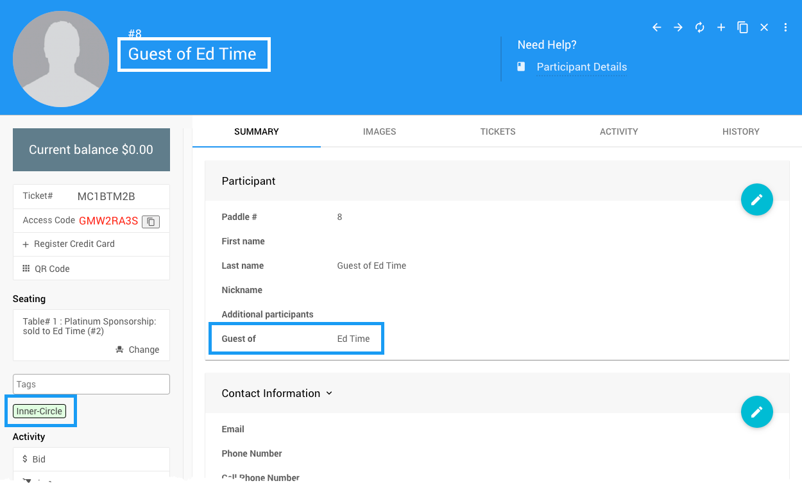Screen dimensions: 802x499
Task: Change the seating assignment
Action: (x=138, y=350)
